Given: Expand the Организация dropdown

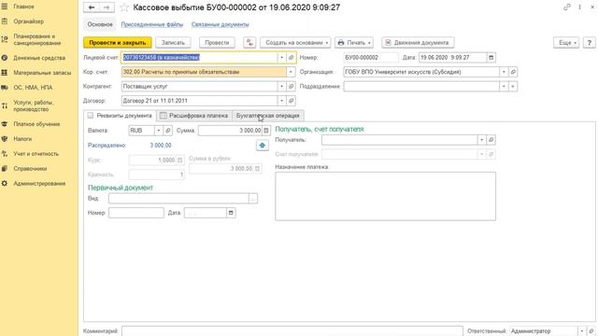Looking at the screenshot, I should pos(504,72).
